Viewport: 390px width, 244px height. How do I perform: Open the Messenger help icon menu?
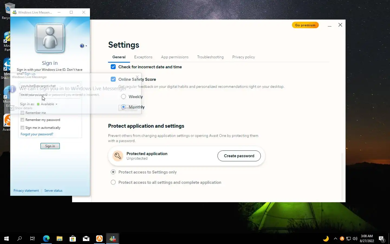point(83,46)
